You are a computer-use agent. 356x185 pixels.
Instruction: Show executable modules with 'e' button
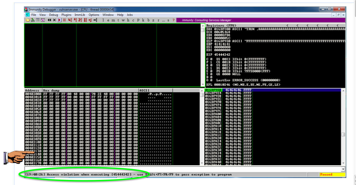point(108,20)
